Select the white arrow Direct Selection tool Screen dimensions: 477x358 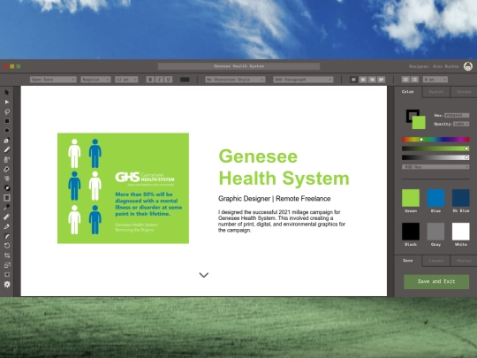(7, 102)
